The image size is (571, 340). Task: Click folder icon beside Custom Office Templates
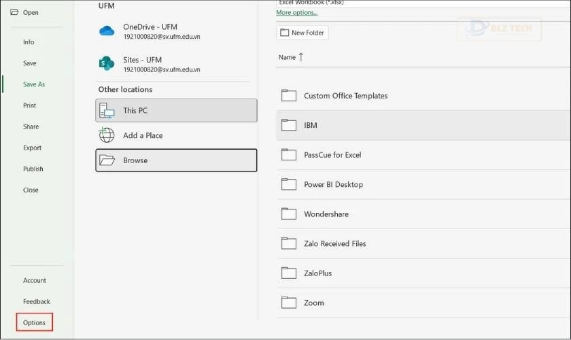pos(289,95)
